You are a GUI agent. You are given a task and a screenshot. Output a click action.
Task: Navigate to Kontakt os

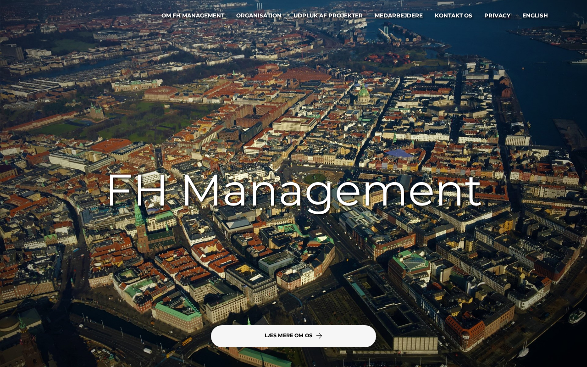point(453,16)
